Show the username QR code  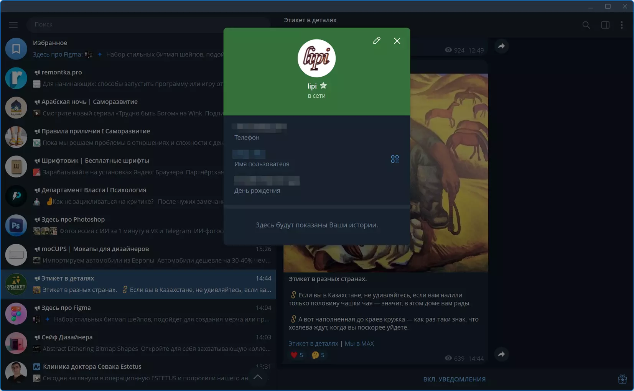(x=395, y=159)
